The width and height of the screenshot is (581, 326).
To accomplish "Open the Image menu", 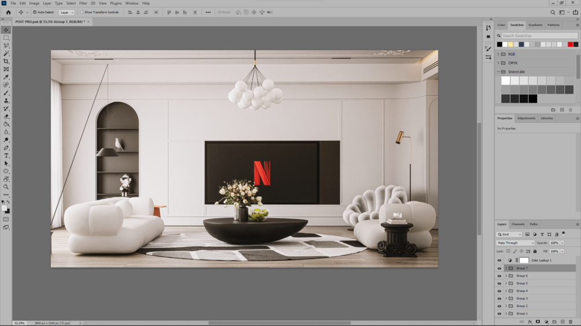I will (x=34, y=3).
